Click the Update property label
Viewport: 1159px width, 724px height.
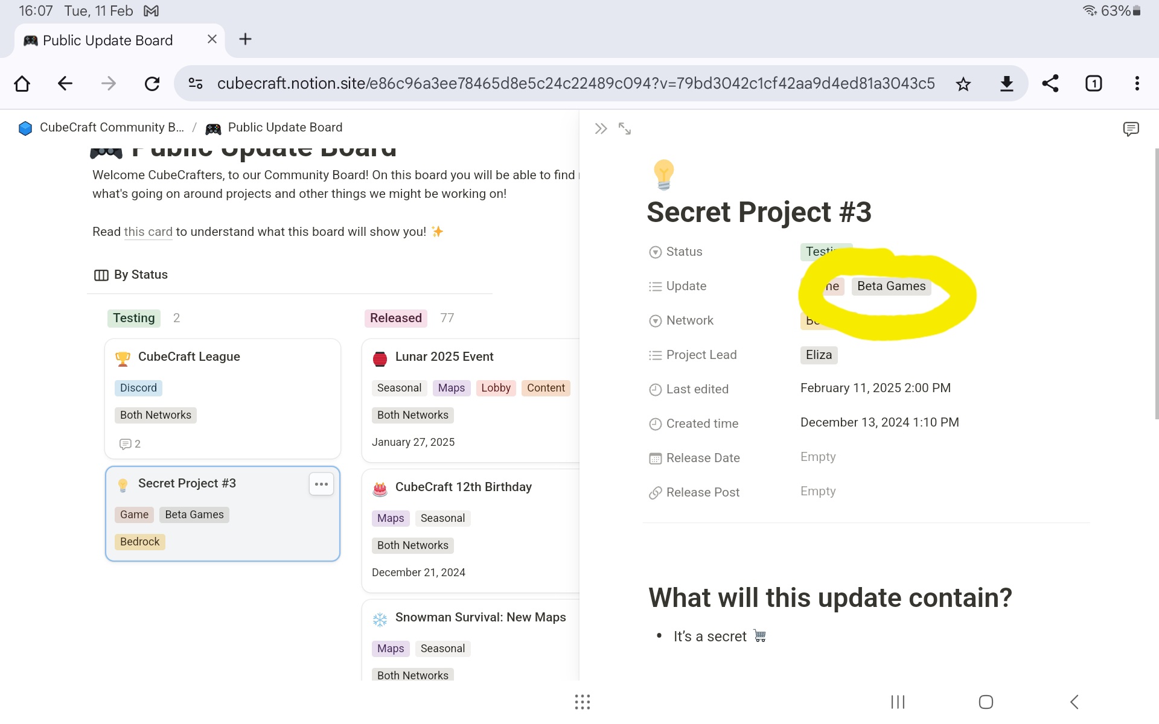[x=678, y=286]
